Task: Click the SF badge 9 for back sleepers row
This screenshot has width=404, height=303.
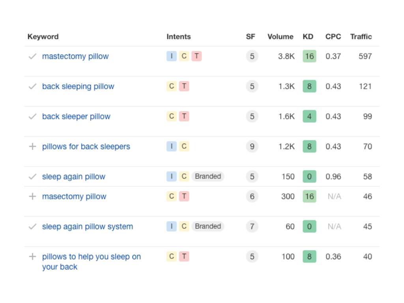Action: tap(252, 146)
